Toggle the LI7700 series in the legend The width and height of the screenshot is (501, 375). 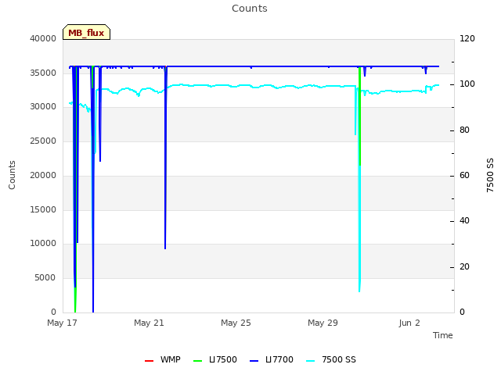coord(272,359)
